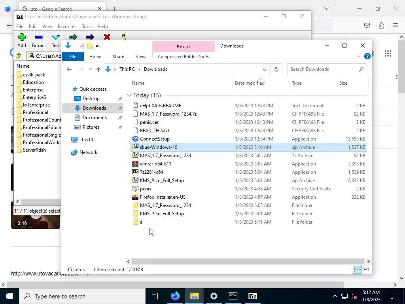The image size is (405, 304).
Task: Open Customize Quick Access Toolbar dropdown
Action: pos(97,46)
